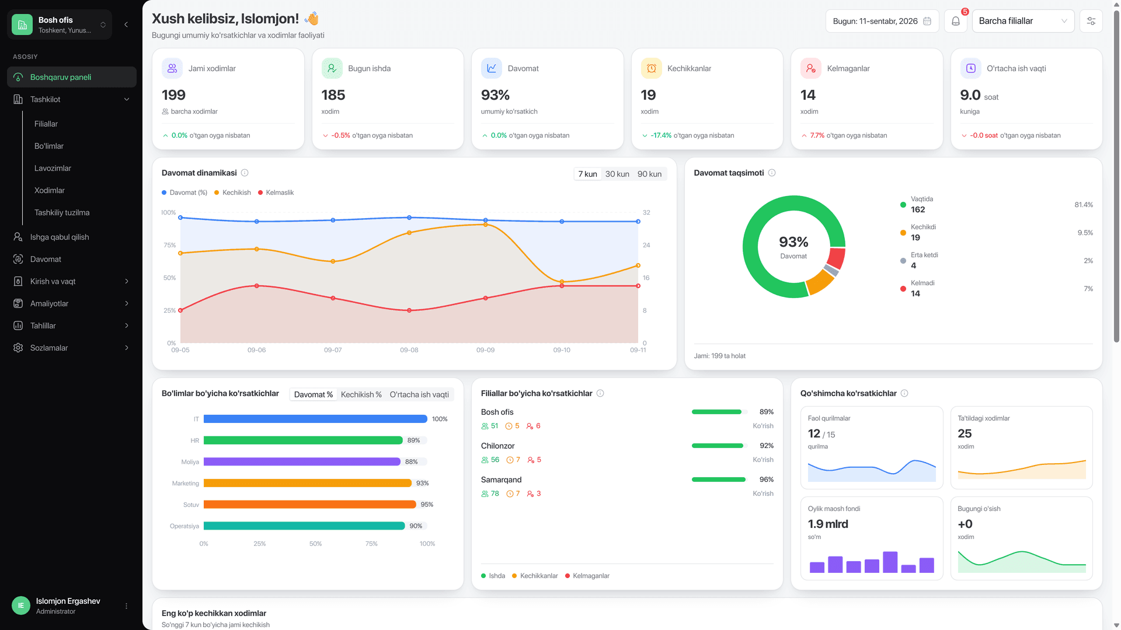Click the Amaliyotlar sidebar icon
The image size is (1121, 630).
18,303
